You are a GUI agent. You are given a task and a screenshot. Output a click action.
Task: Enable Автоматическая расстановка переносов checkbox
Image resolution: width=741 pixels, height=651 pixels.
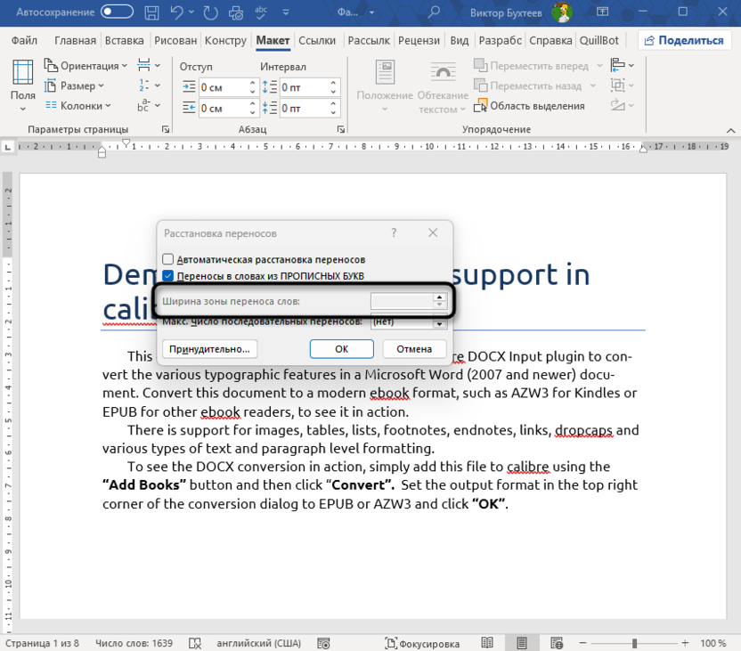[168, 259]
